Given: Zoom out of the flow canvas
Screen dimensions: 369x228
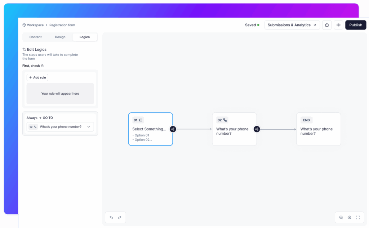Looking at the screenshot, I should pos(341,217).
